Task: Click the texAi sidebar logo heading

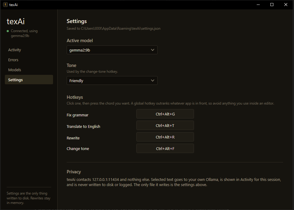Action: click(15, 22)
